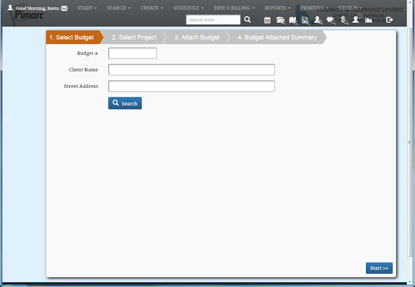This screenshot has height=287, width=415.
Task: Open the START dropdown menu
Action: 87,8
